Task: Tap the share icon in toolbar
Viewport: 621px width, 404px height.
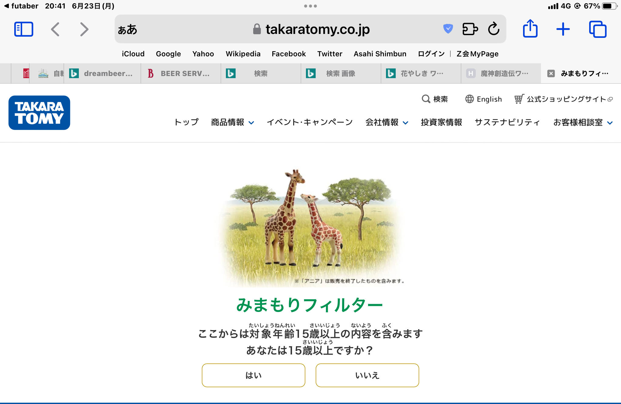Action: pyautogui.click(x=530, y=28)
